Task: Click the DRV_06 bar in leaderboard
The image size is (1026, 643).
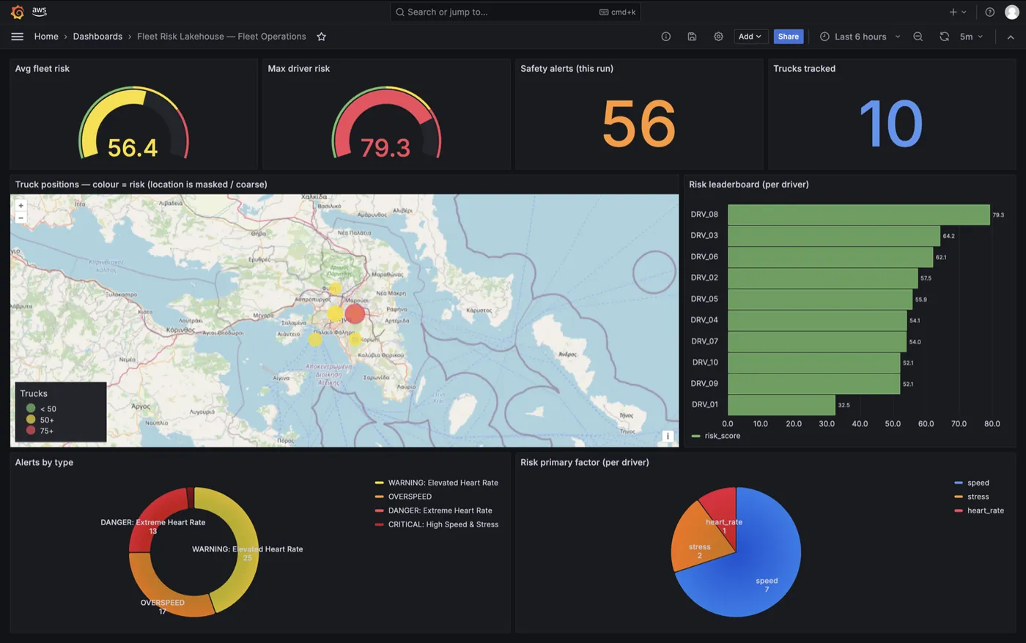Action: 830,257
